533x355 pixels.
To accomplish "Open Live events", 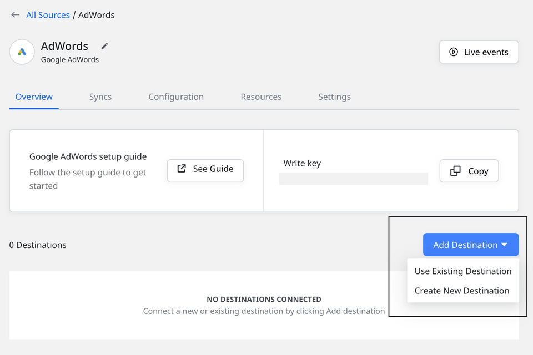I will click(x=479, y=52).
